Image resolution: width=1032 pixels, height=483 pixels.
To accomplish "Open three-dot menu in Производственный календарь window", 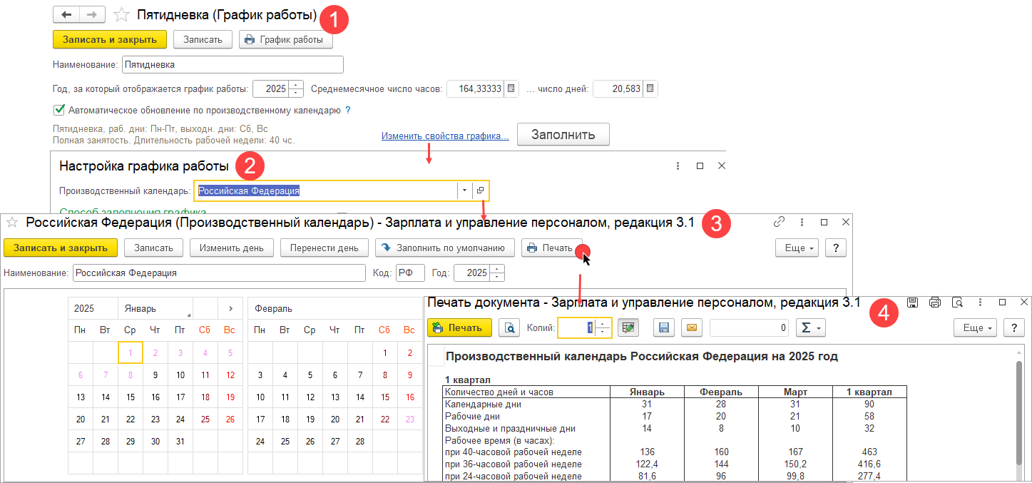I will (802, 222).
